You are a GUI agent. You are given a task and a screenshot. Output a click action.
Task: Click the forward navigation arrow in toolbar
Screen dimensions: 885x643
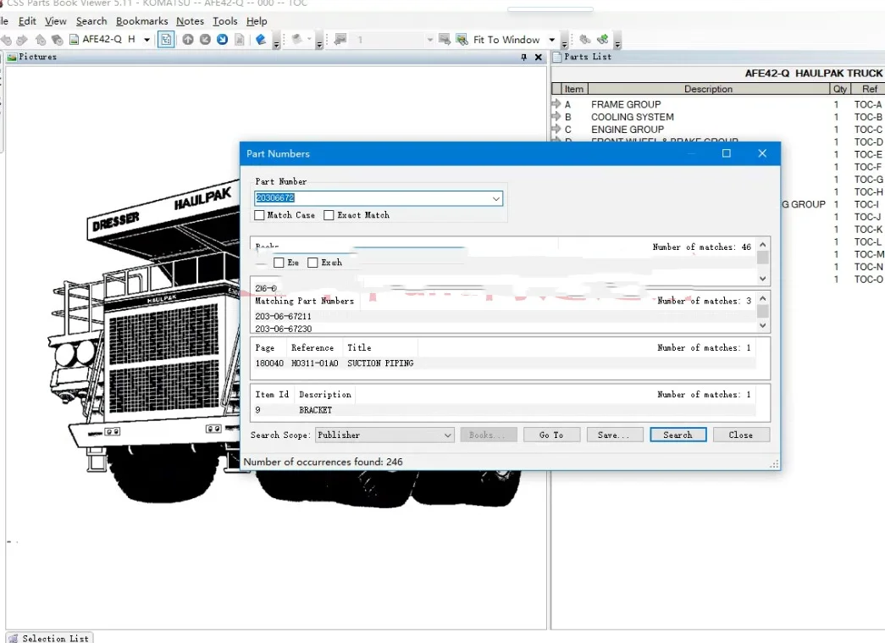coord(22,40)
